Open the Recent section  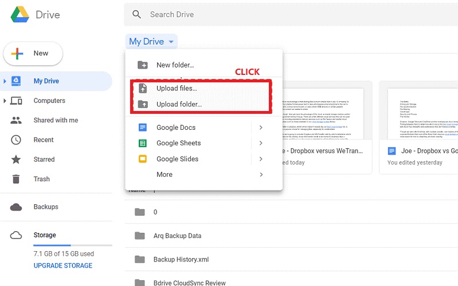pyautogui.click(x=44, y=140)
